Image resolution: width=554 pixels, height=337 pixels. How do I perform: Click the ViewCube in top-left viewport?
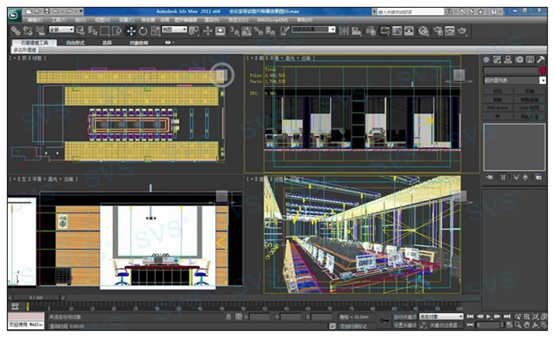(221, 74)
